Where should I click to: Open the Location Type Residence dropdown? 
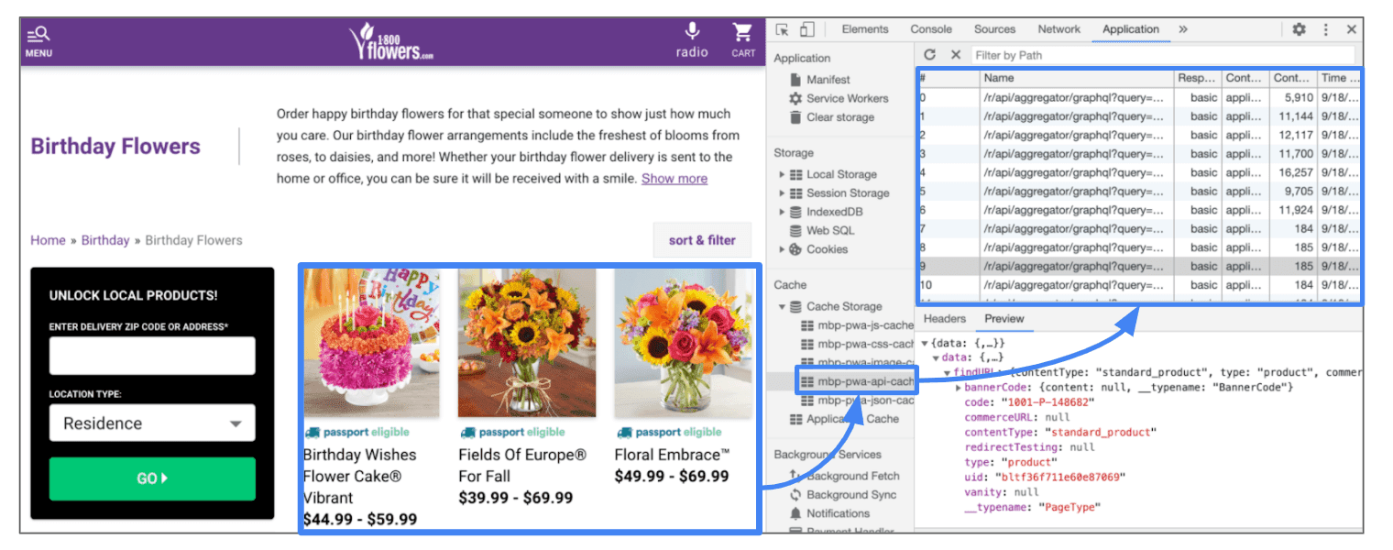[x=152, y=423]
